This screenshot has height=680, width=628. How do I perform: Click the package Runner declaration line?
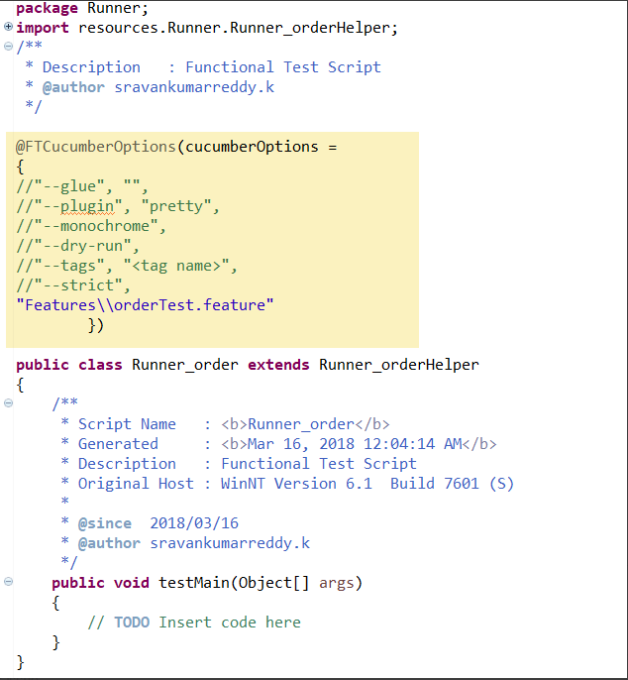click(x=81, y=8)
